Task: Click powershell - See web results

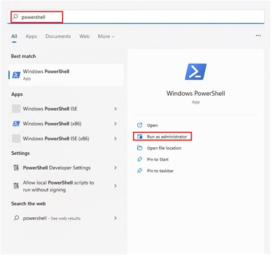Action: click(66, 218)
